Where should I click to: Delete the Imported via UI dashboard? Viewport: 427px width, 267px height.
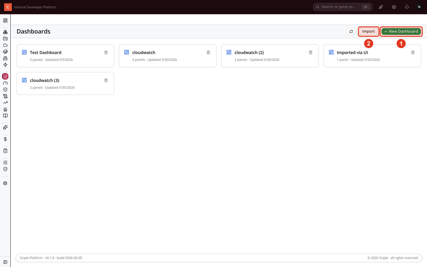tap(413, 53)
